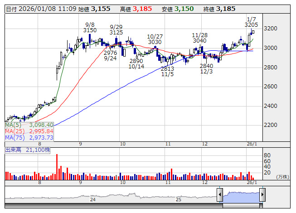Click the right range handle arrow

(262, 195)
